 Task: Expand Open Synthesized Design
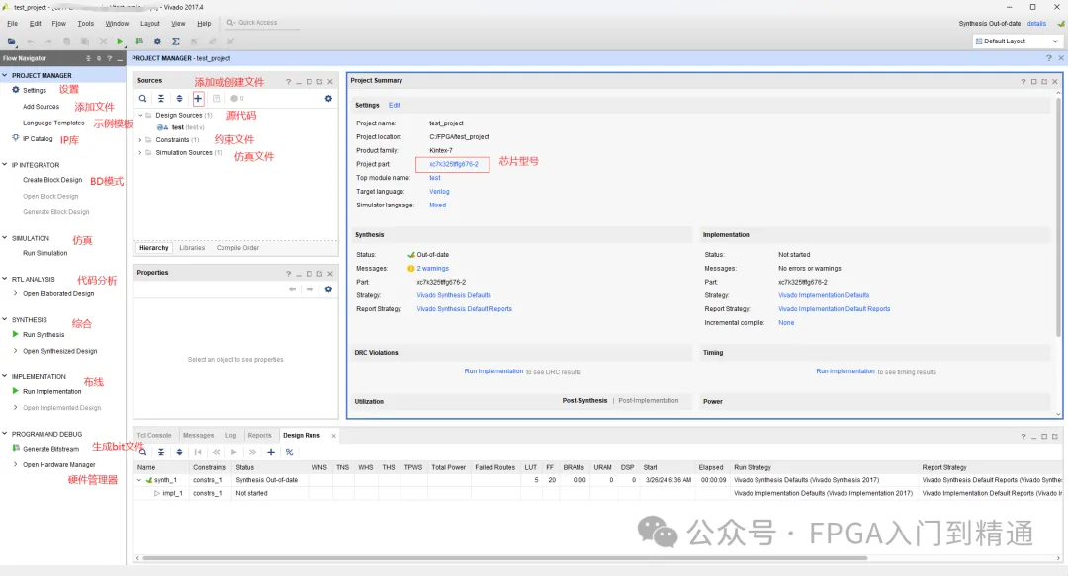16,351
